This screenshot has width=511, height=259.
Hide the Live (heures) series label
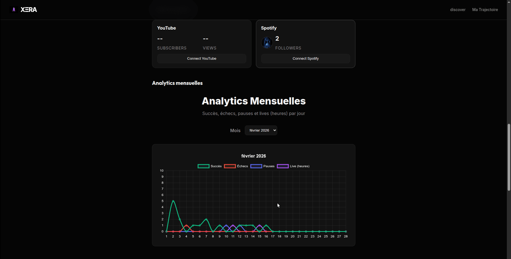[300, 166]
